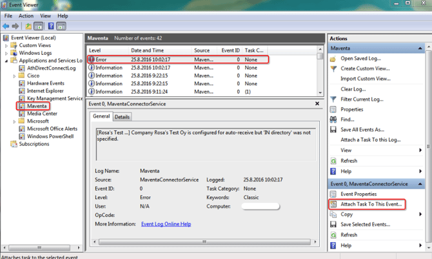Click Attach Task To This Event
432x259 pixels.
(371, 204)
